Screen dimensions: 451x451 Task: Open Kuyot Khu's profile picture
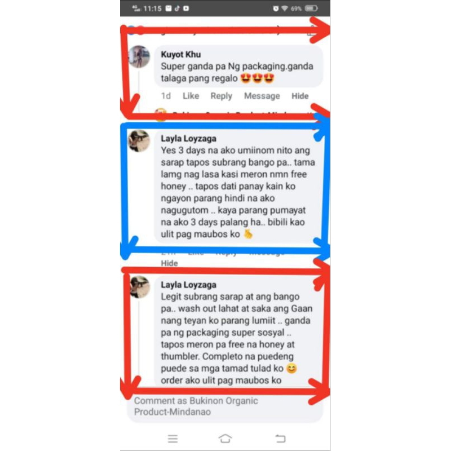pyautogui.click(x=139, y=57)
